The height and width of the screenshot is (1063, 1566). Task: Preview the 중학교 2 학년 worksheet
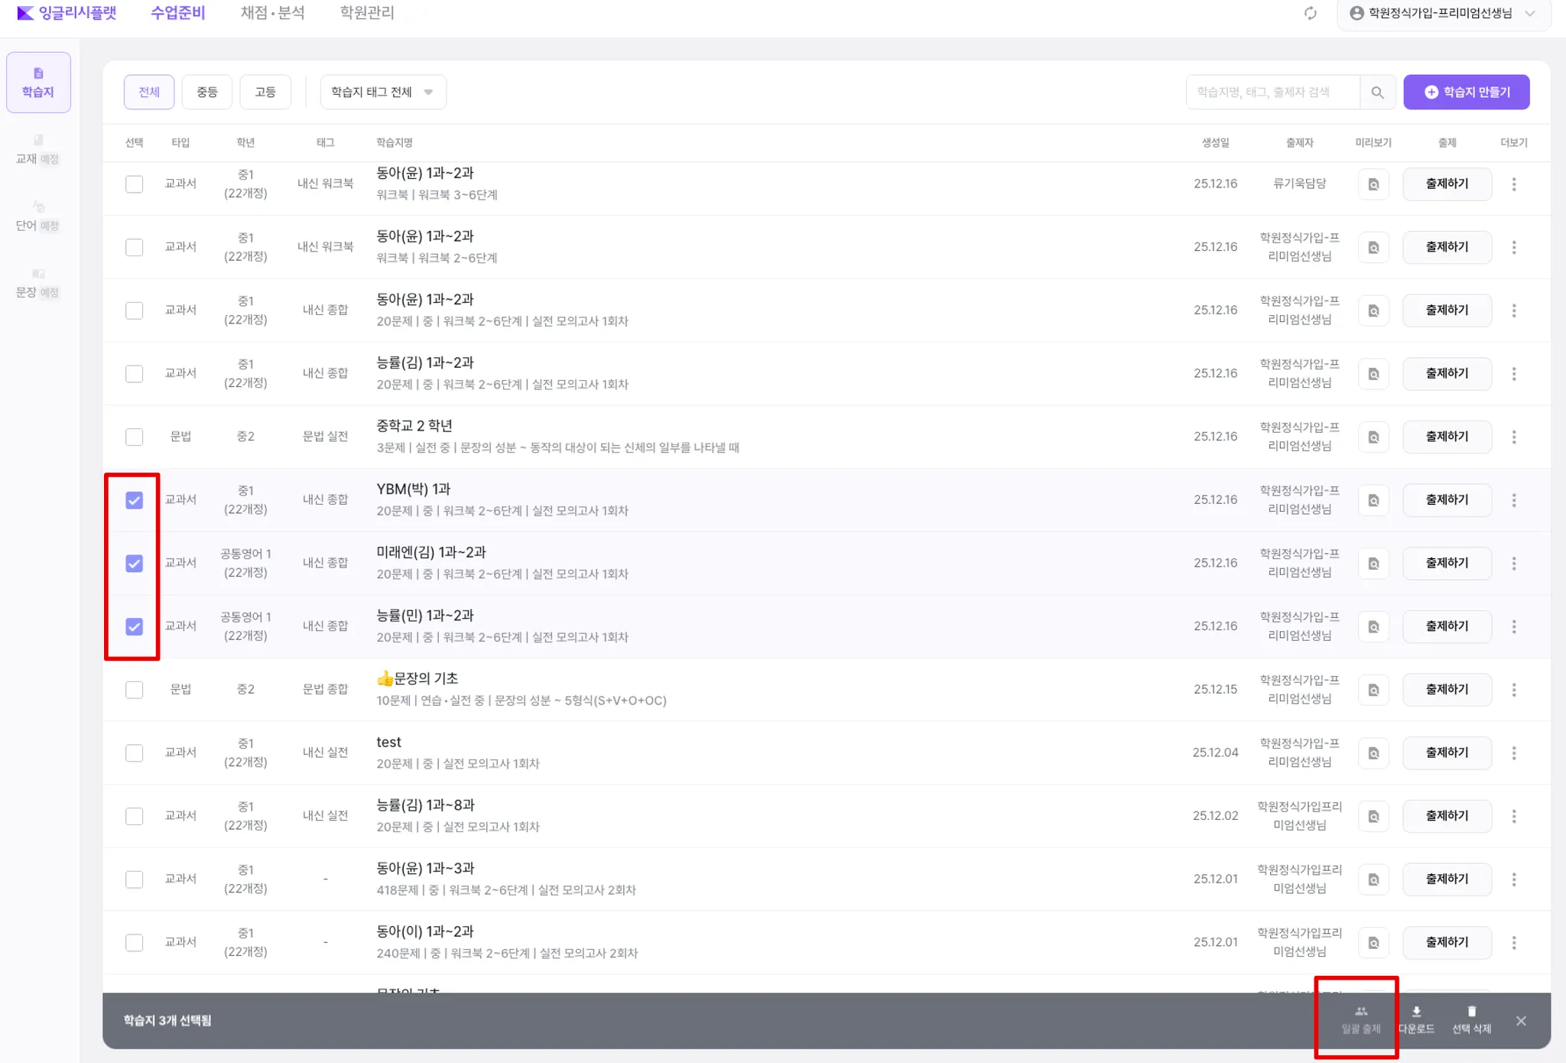pos(1373,437)
